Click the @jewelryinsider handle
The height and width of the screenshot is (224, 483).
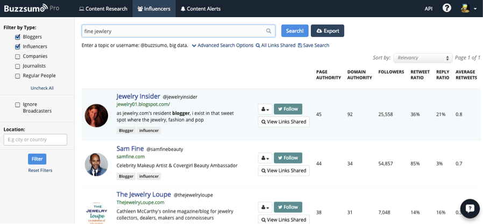180,97
